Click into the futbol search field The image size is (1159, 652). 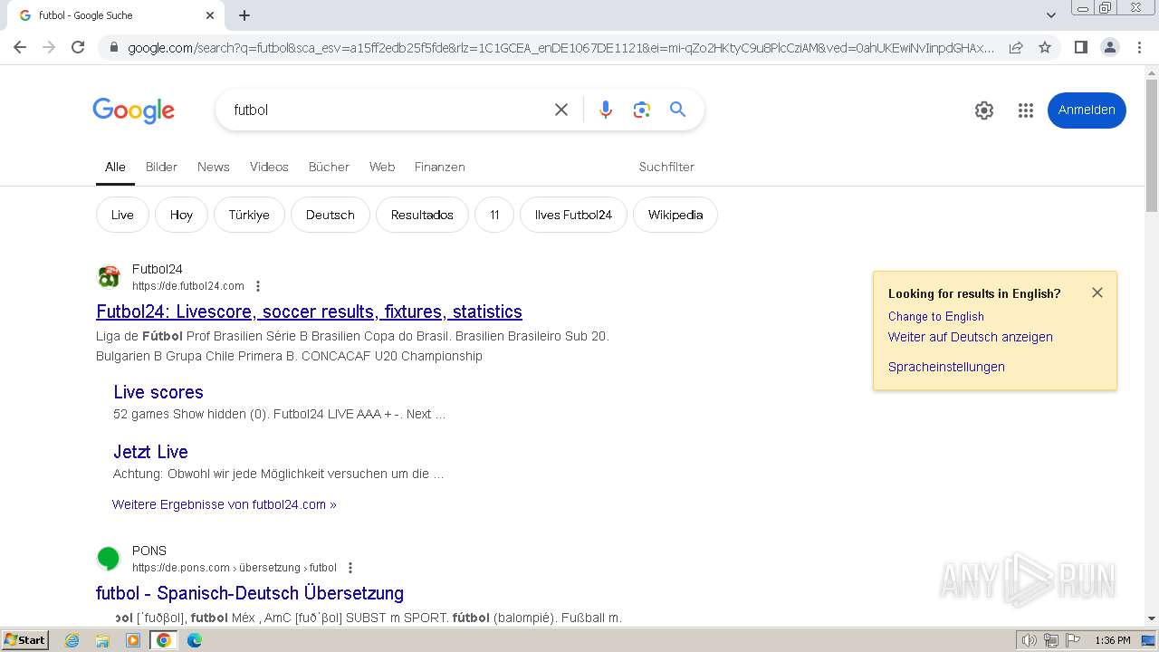385,110
